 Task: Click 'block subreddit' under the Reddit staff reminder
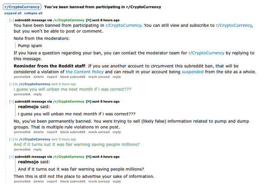[x=72, y=77]
